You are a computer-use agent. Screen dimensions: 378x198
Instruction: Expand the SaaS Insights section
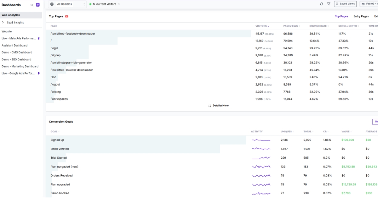(x=3, y=22)
